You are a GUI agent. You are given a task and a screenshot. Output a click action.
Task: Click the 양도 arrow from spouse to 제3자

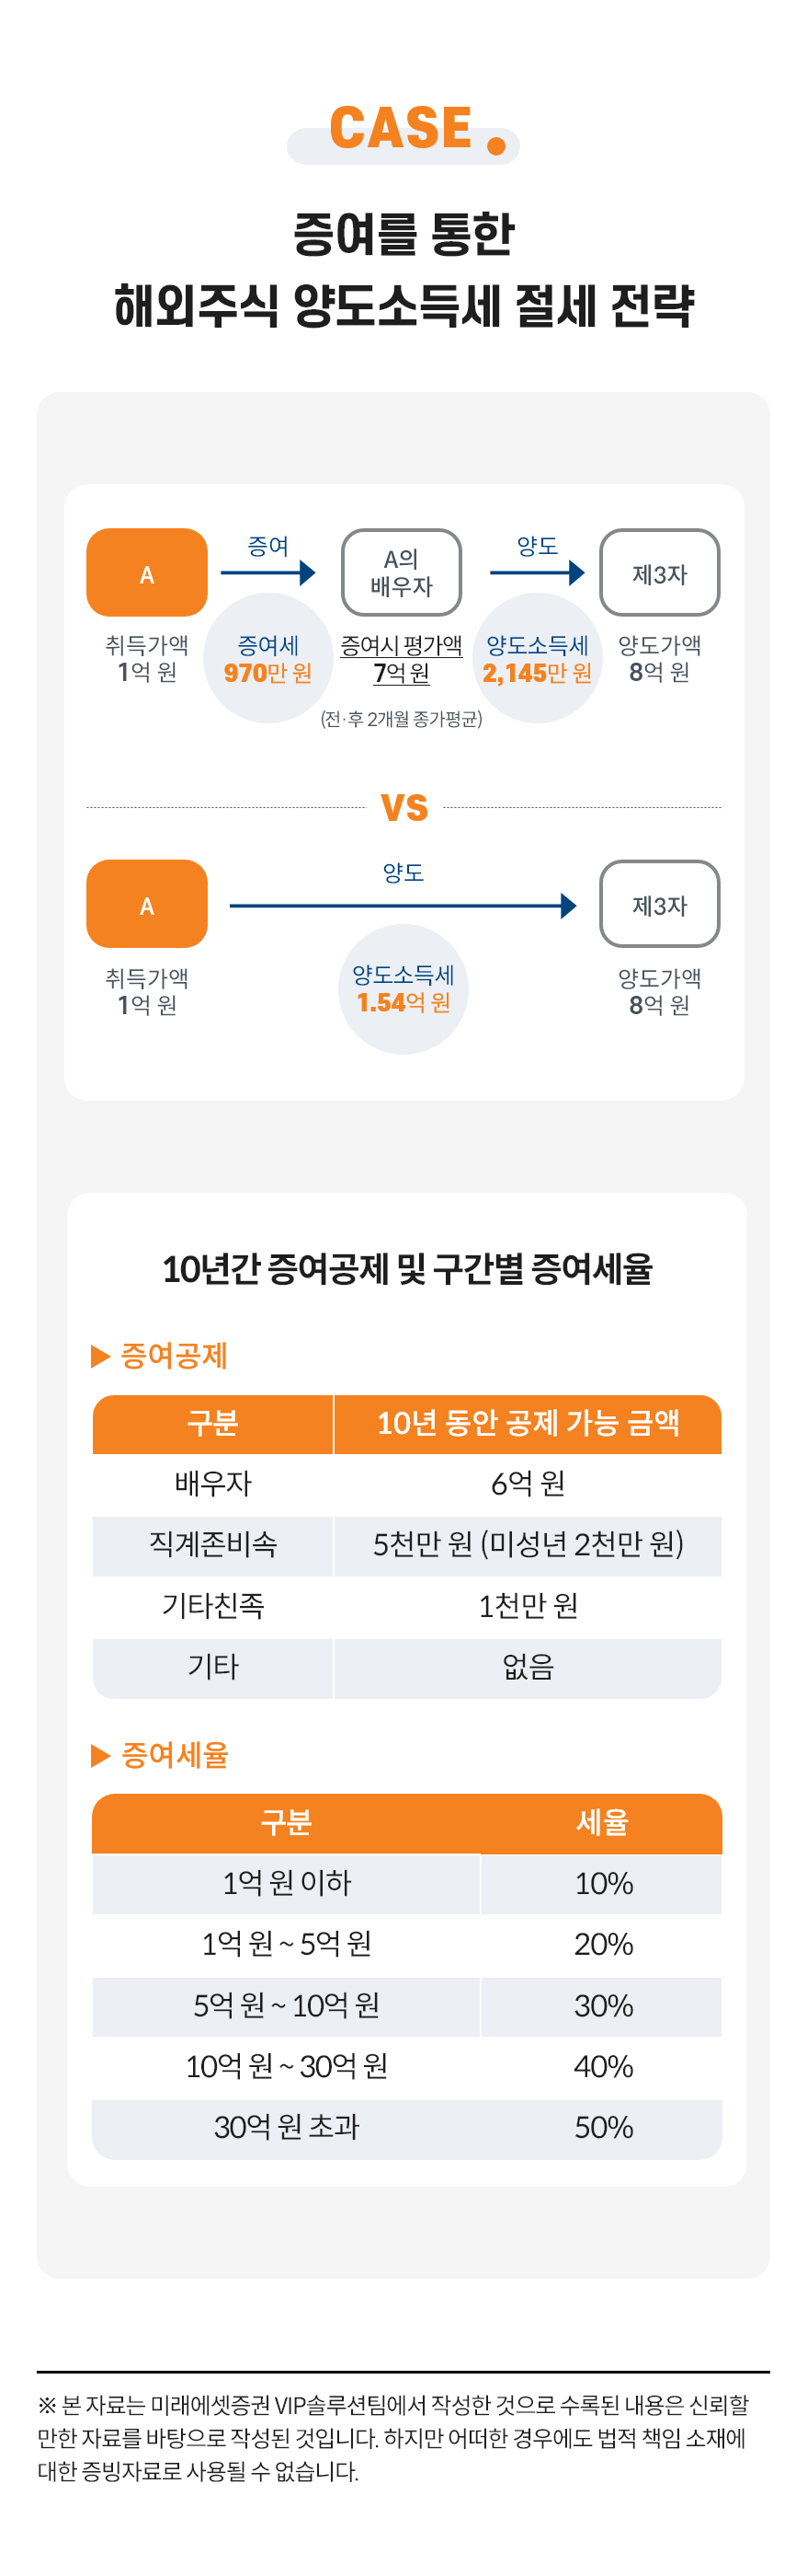538,573
